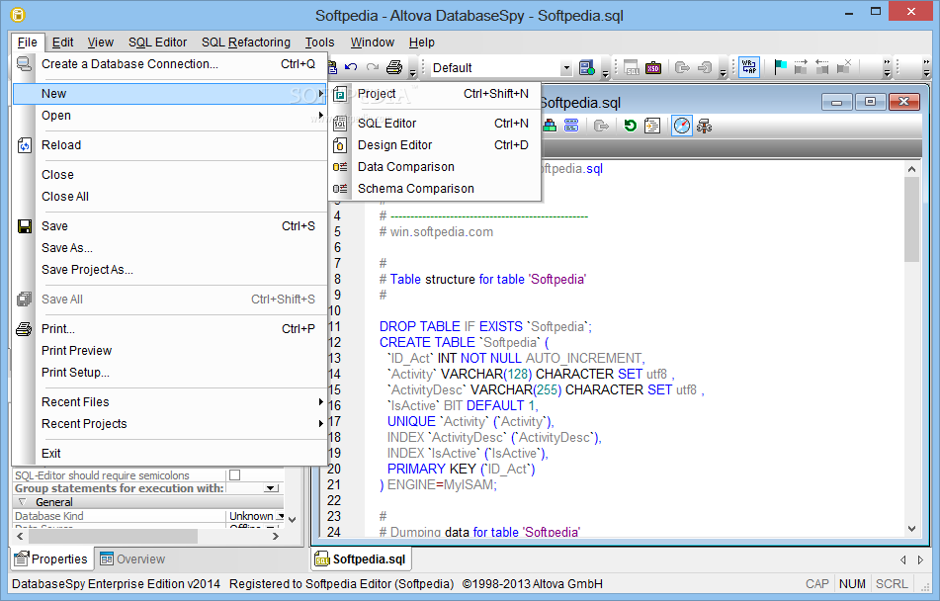Choose Exit from the File menu
This screenshot has width=940, height=601.
click(170, 454)
